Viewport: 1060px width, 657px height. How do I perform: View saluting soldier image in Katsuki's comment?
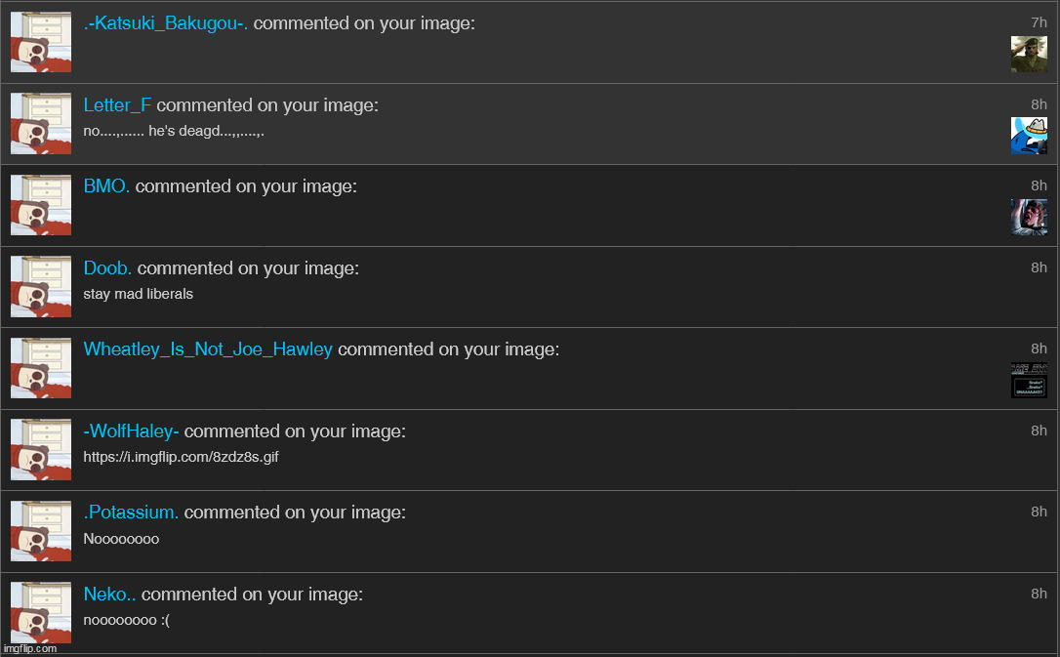click(1029, 54)
